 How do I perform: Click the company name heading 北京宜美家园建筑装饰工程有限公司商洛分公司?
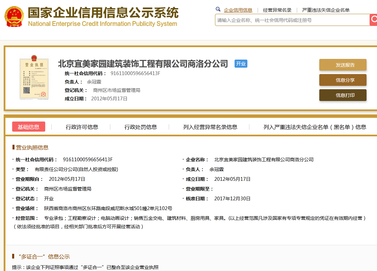[143, 64]
